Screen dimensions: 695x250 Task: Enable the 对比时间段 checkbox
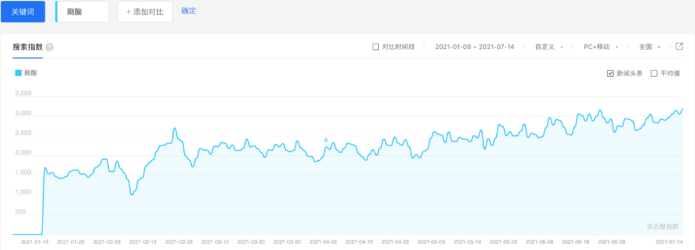click(x=375, y=47)
